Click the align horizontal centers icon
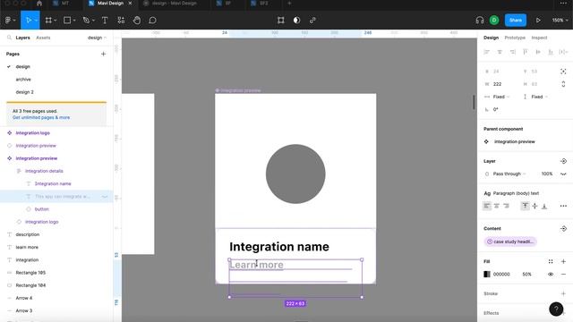The image size is (573, 322). pos(500,52)
